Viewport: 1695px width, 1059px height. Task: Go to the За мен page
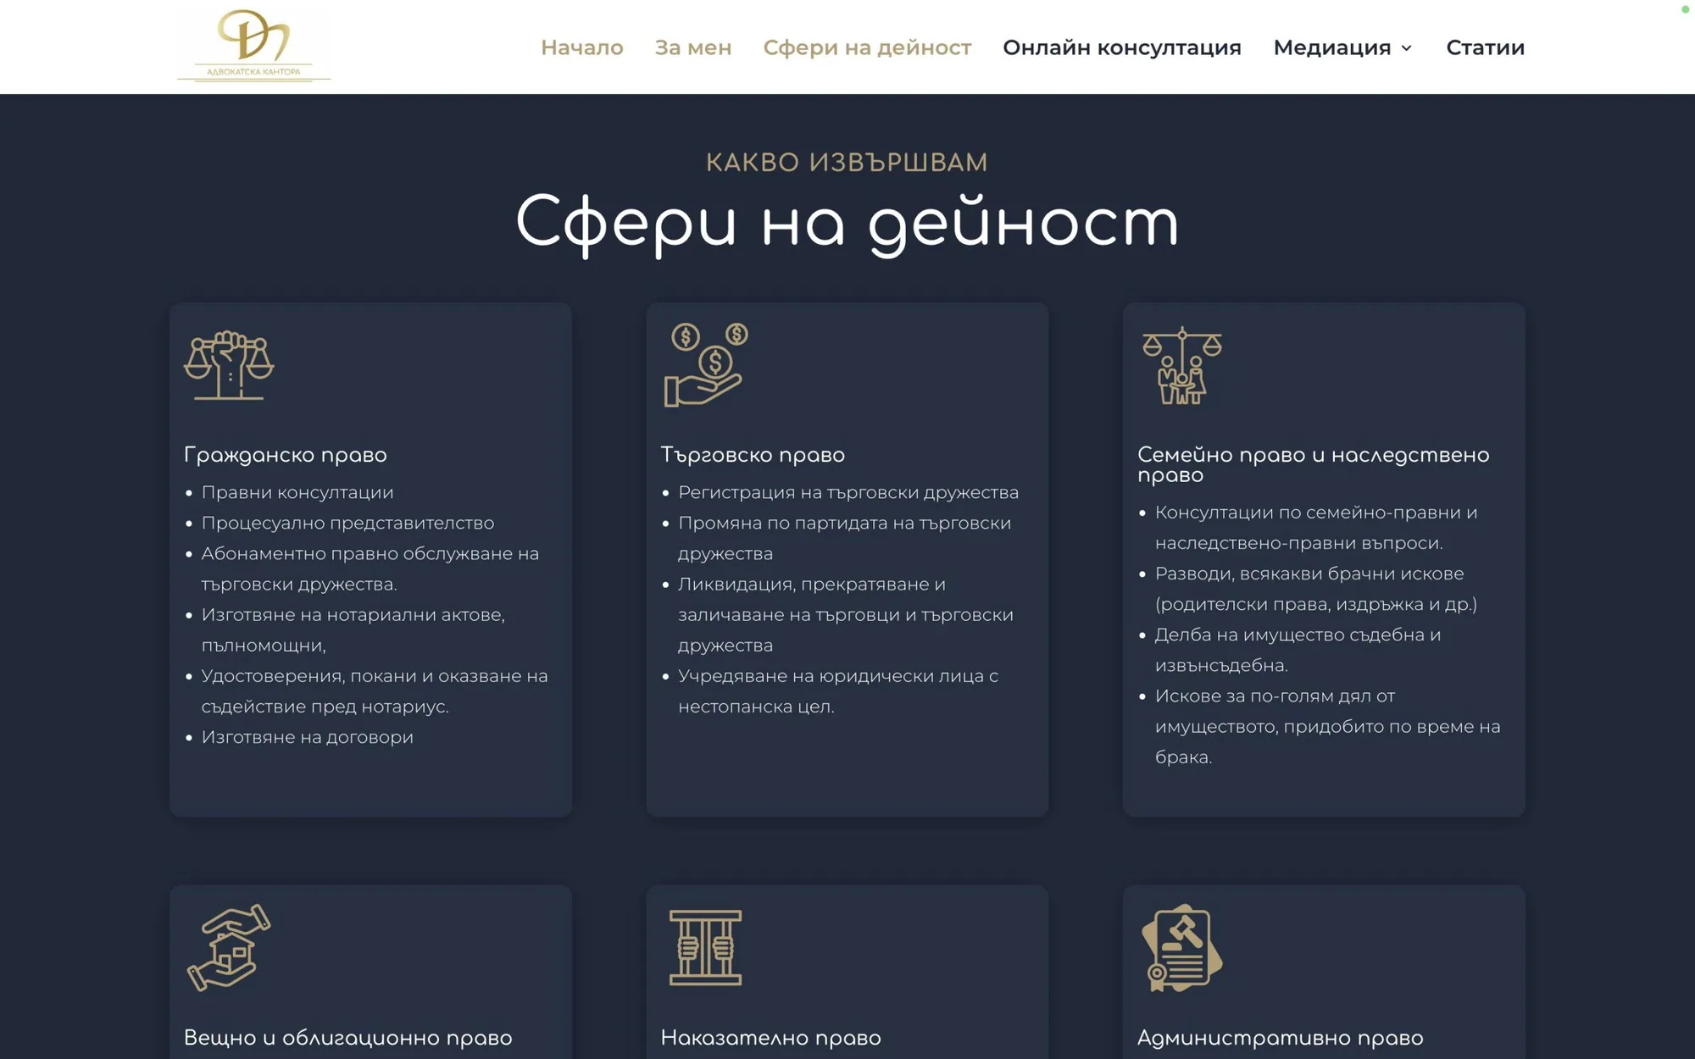click(x=693, y=47)
